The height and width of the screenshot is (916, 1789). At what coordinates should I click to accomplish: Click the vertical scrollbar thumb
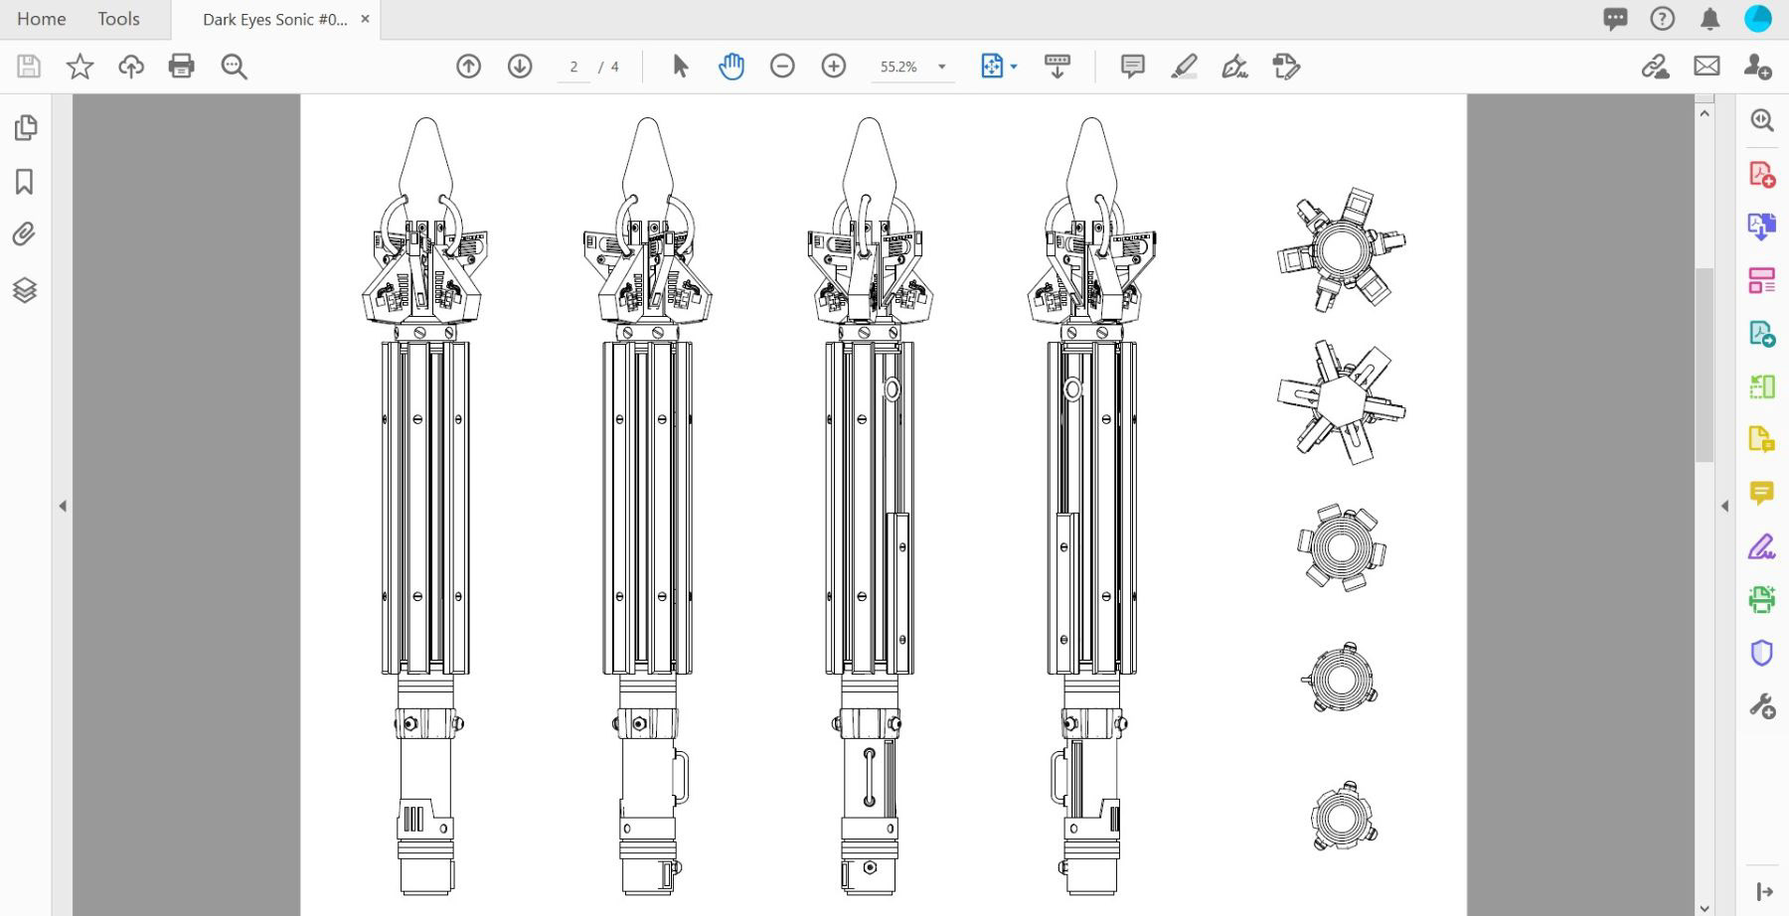(1705, 365)
